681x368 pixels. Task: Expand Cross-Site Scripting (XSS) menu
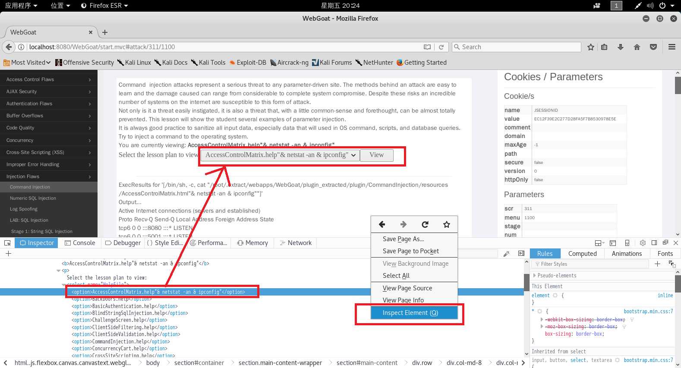[x=49, y=152]
